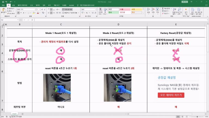
Task: Toggle Bold formatting button
Action: click(19, 13)
